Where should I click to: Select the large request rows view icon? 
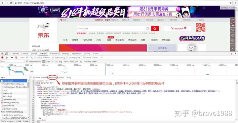(27, 58)
